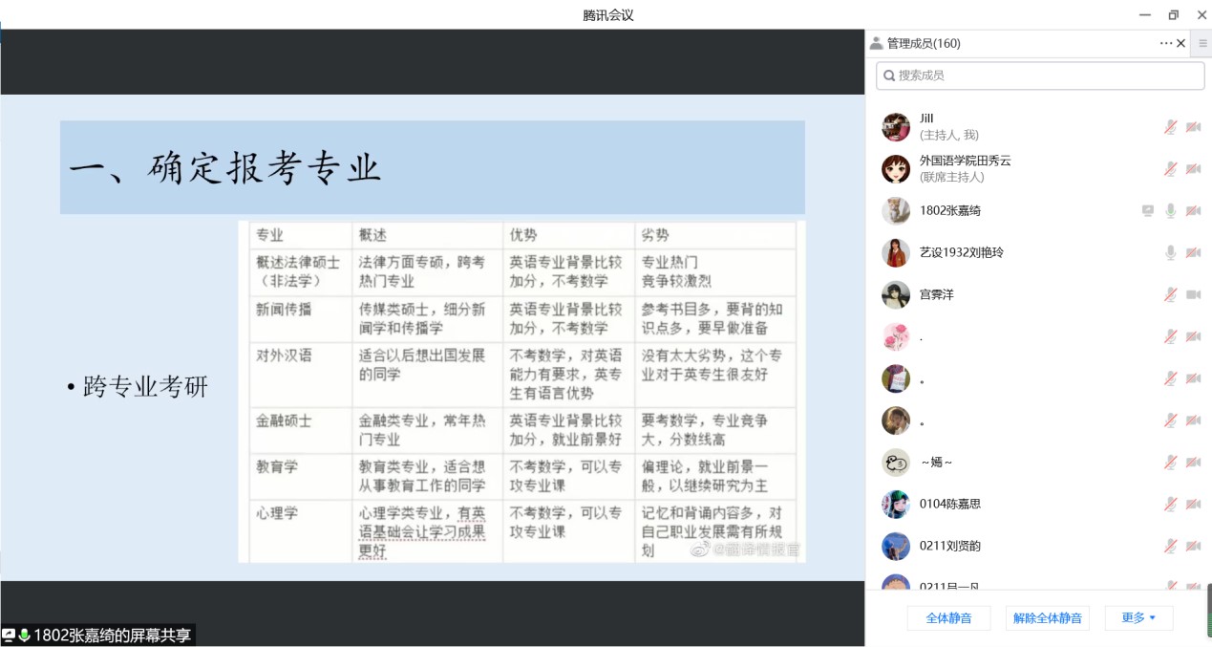Open the hamburger menu beside the member panel

coord(1202,43)
